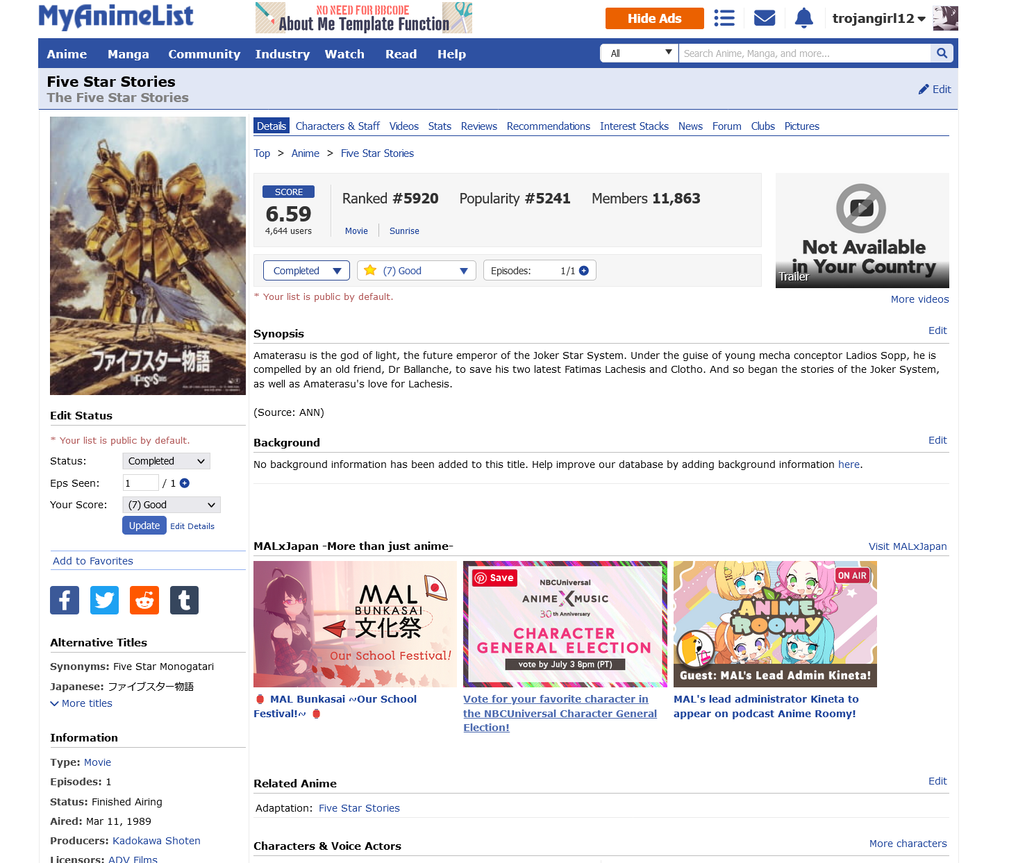Open NBCUniversal Character Election banner image
Image resolution: width=1009 pixels, height=863 pixels.
[x=565, y=624]
